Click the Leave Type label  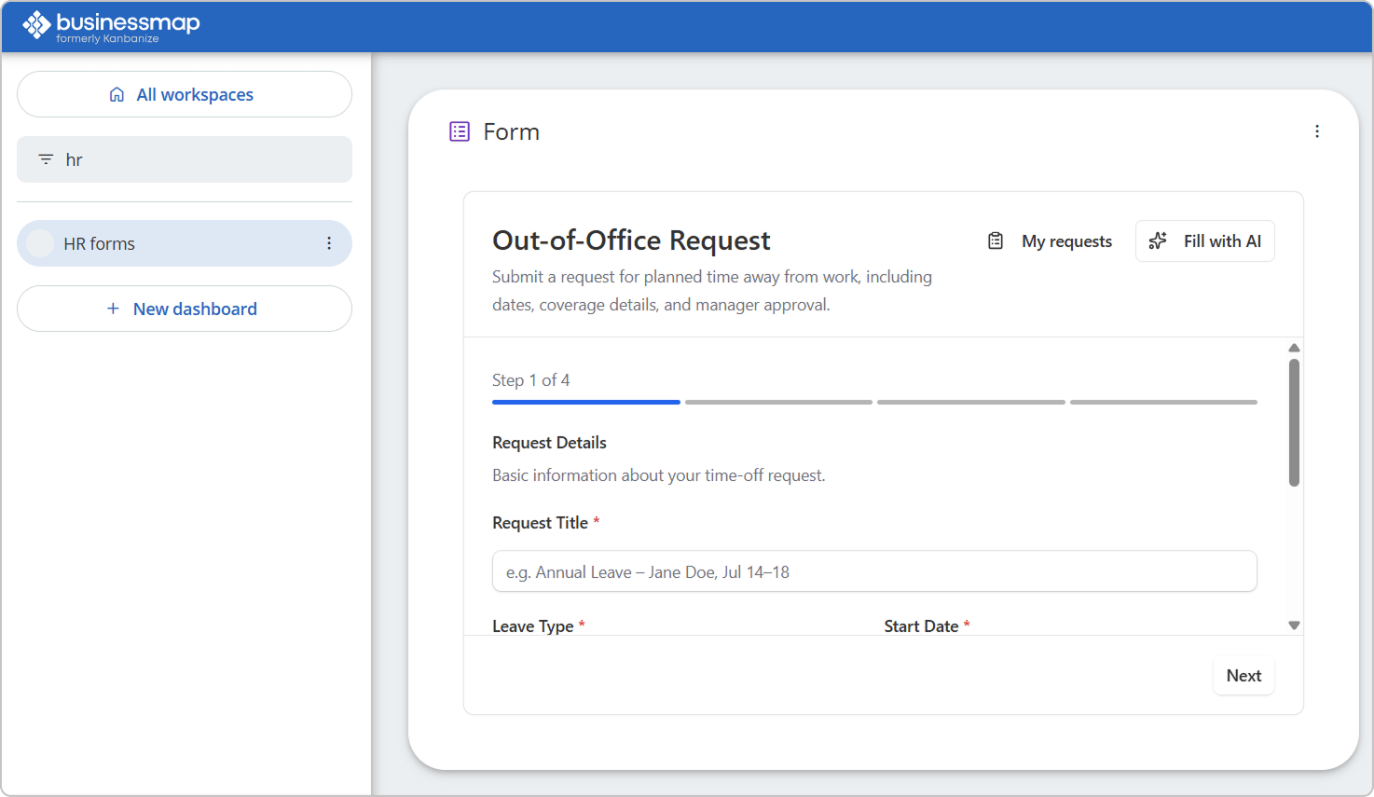click(532, 626)
